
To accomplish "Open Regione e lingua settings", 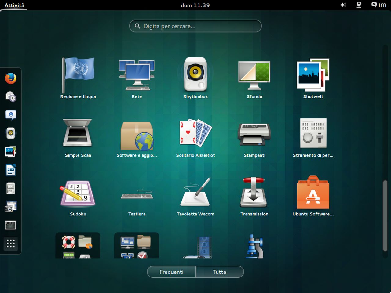I will pos(78,78).
